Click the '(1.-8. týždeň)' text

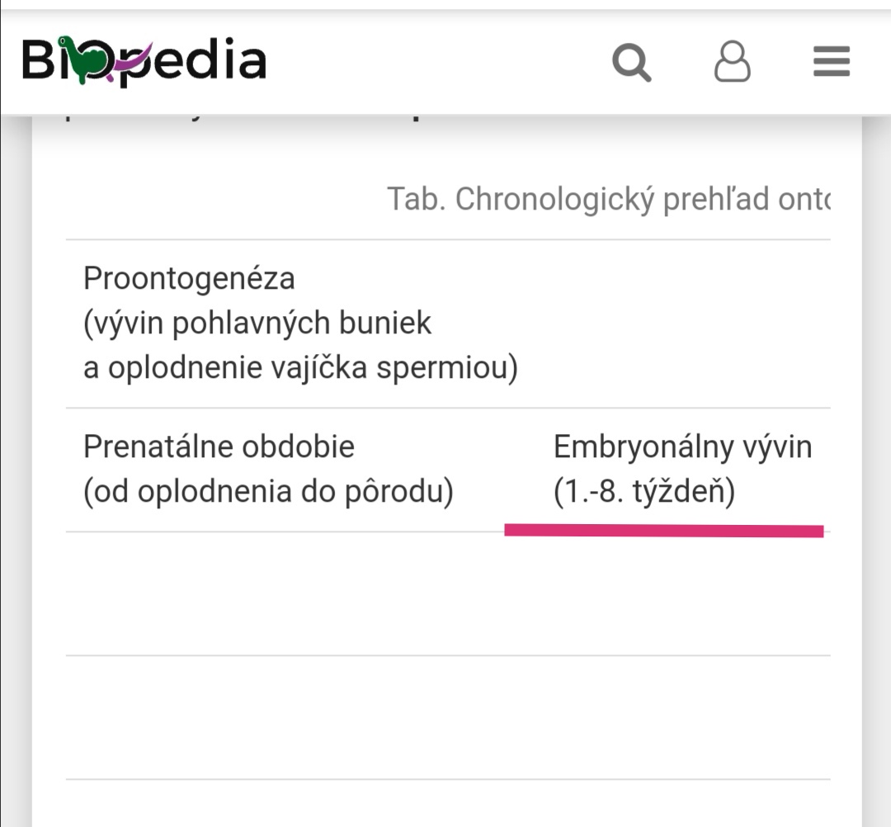point(643,493)
